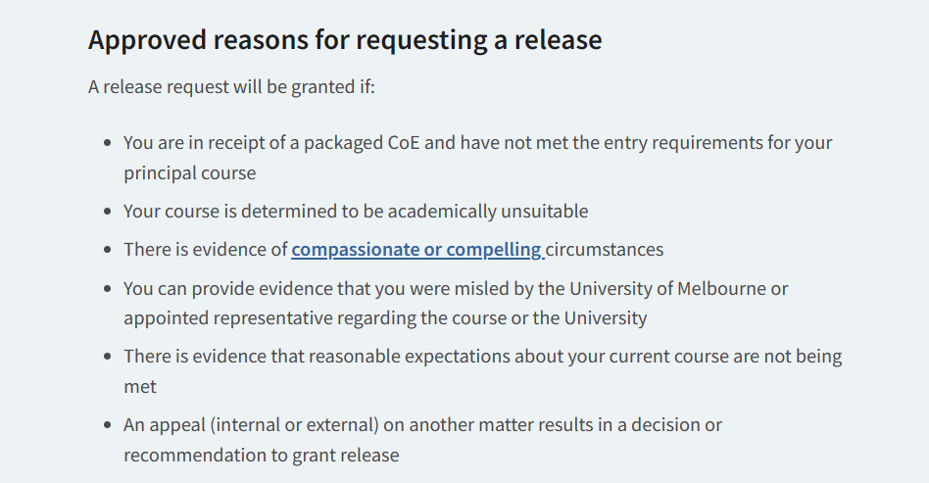Click the Approved reasons for requesting heading
The width and height of the screenshot is (929, 483).
click(345, 40)
